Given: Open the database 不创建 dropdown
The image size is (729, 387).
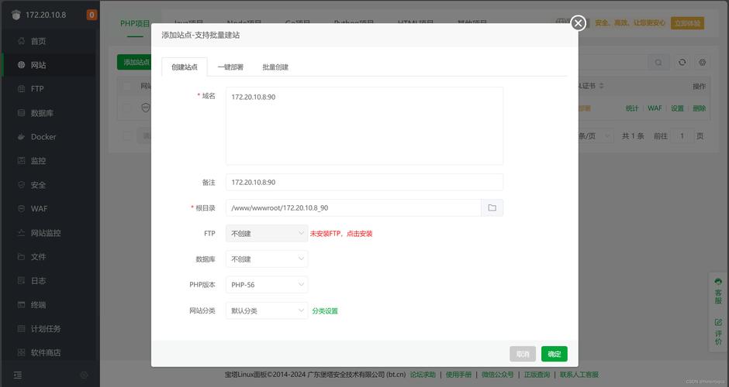Looking at the screenshot, I should point(267,259).
